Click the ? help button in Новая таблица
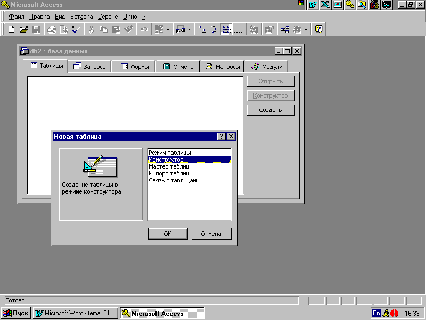Image resolution: width=426 pixels, height=320 pixels. point(222,137)
